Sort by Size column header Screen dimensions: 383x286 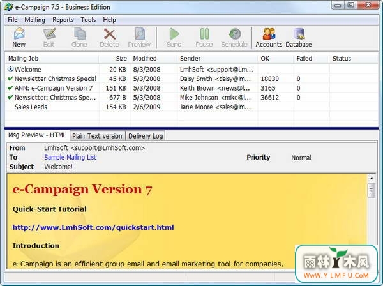point(114,58)
